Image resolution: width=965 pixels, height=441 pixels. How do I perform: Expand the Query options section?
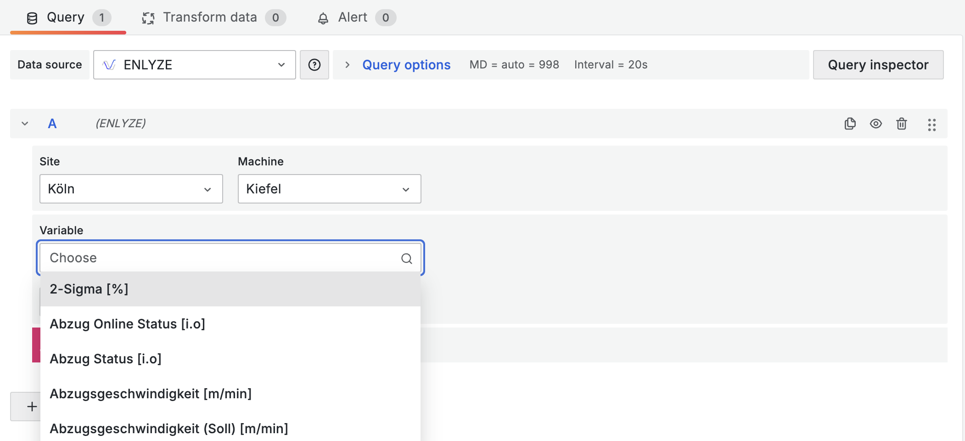(406, 65)
